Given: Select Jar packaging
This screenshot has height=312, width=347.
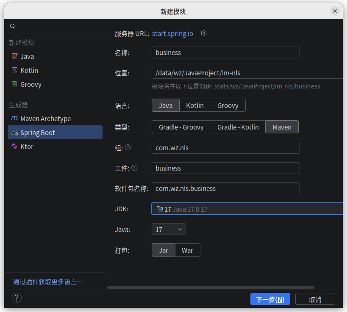Looking at the screenshot, I should pyautogui.click(x=164, y=250).
